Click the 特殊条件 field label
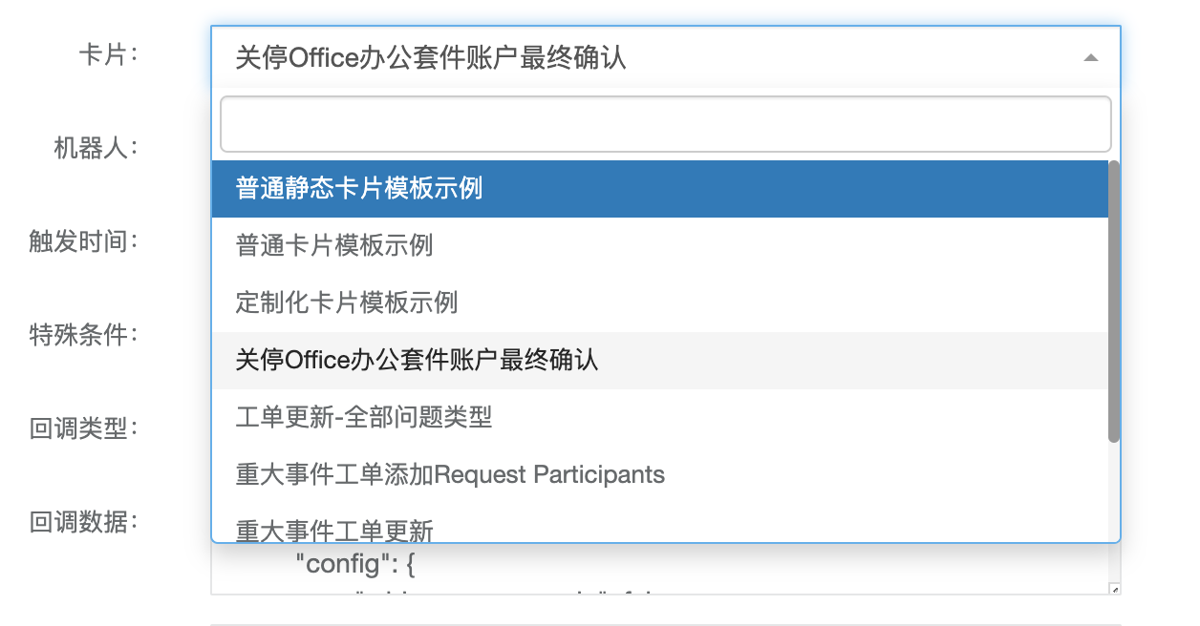 click(83, 335)
